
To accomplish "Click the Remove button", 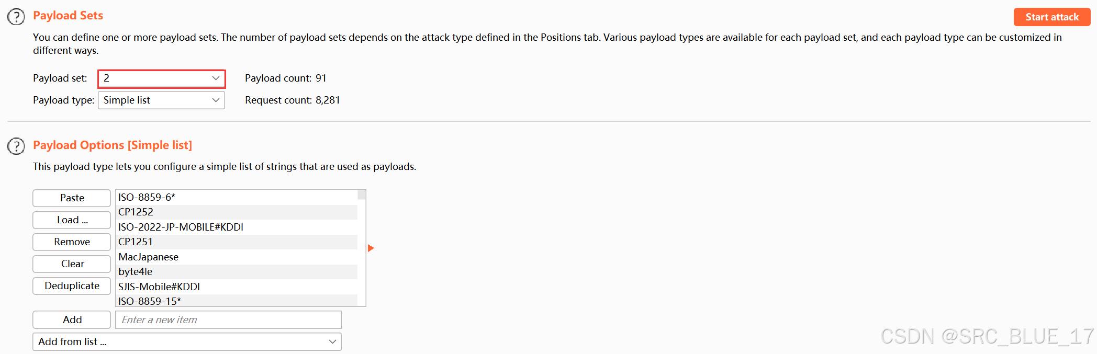I will click(x=72, y=242).
